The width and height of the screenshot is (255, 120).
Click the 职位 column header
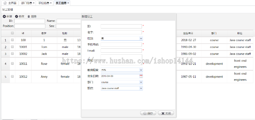pyautogui.click(x=240, y=33)
